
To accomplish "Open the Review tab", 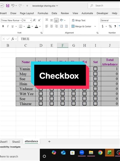I will 65,13.
